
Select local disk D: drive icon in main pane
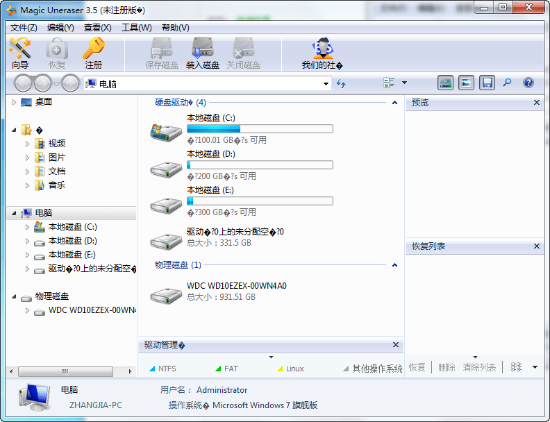point(166,169)
